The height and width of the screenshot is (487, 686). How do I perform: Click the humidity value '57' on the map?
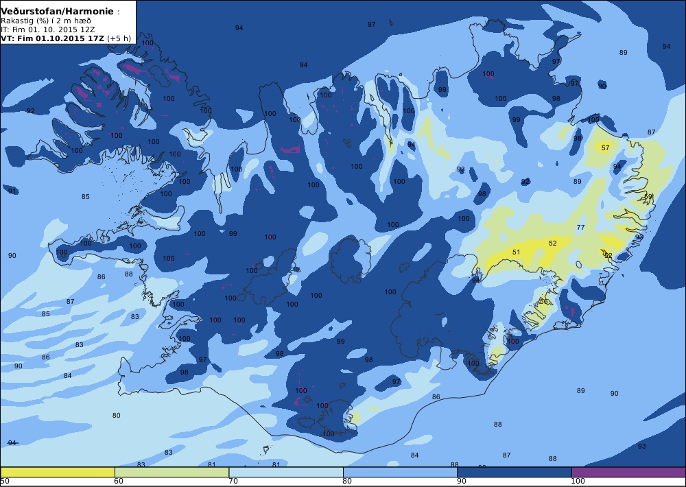click(x=606, y=148)
